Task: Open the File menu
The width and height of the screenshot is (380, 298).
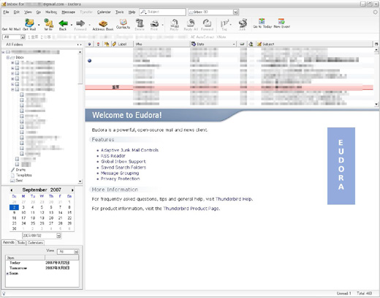Action: (6, 12)
